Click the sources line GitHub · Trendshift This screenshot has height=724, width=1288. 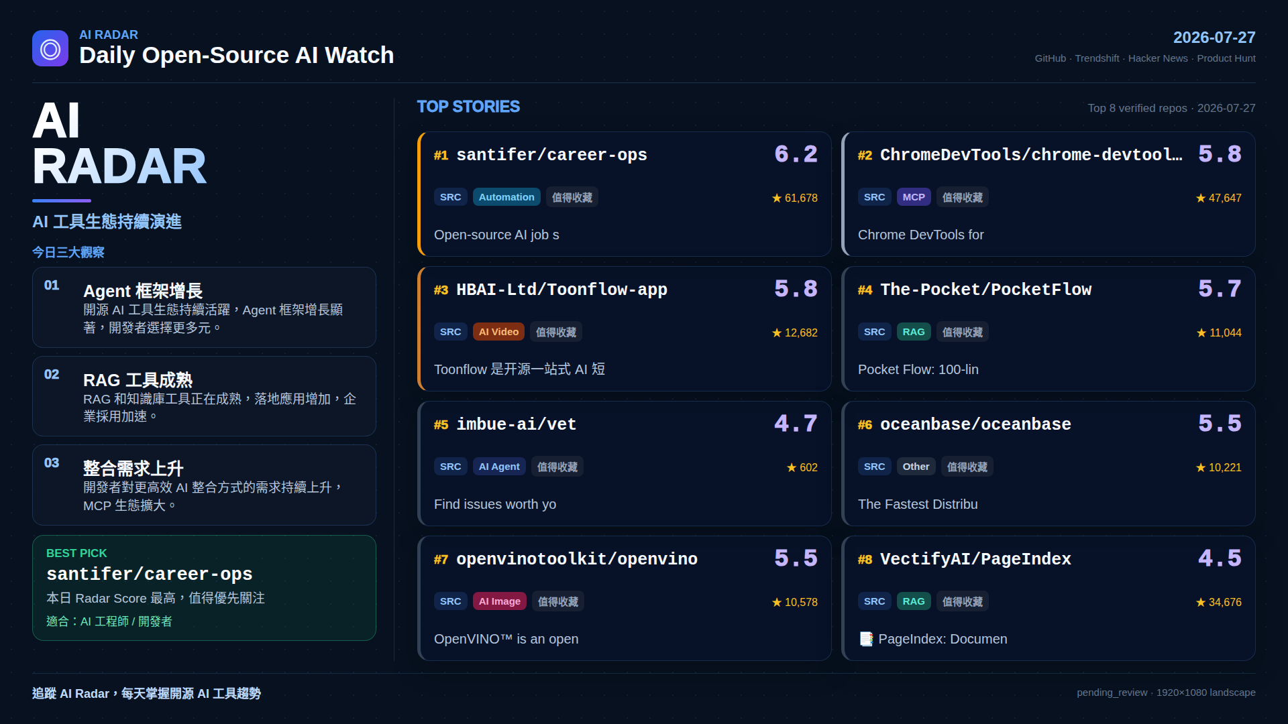[x=1145, y=58]
